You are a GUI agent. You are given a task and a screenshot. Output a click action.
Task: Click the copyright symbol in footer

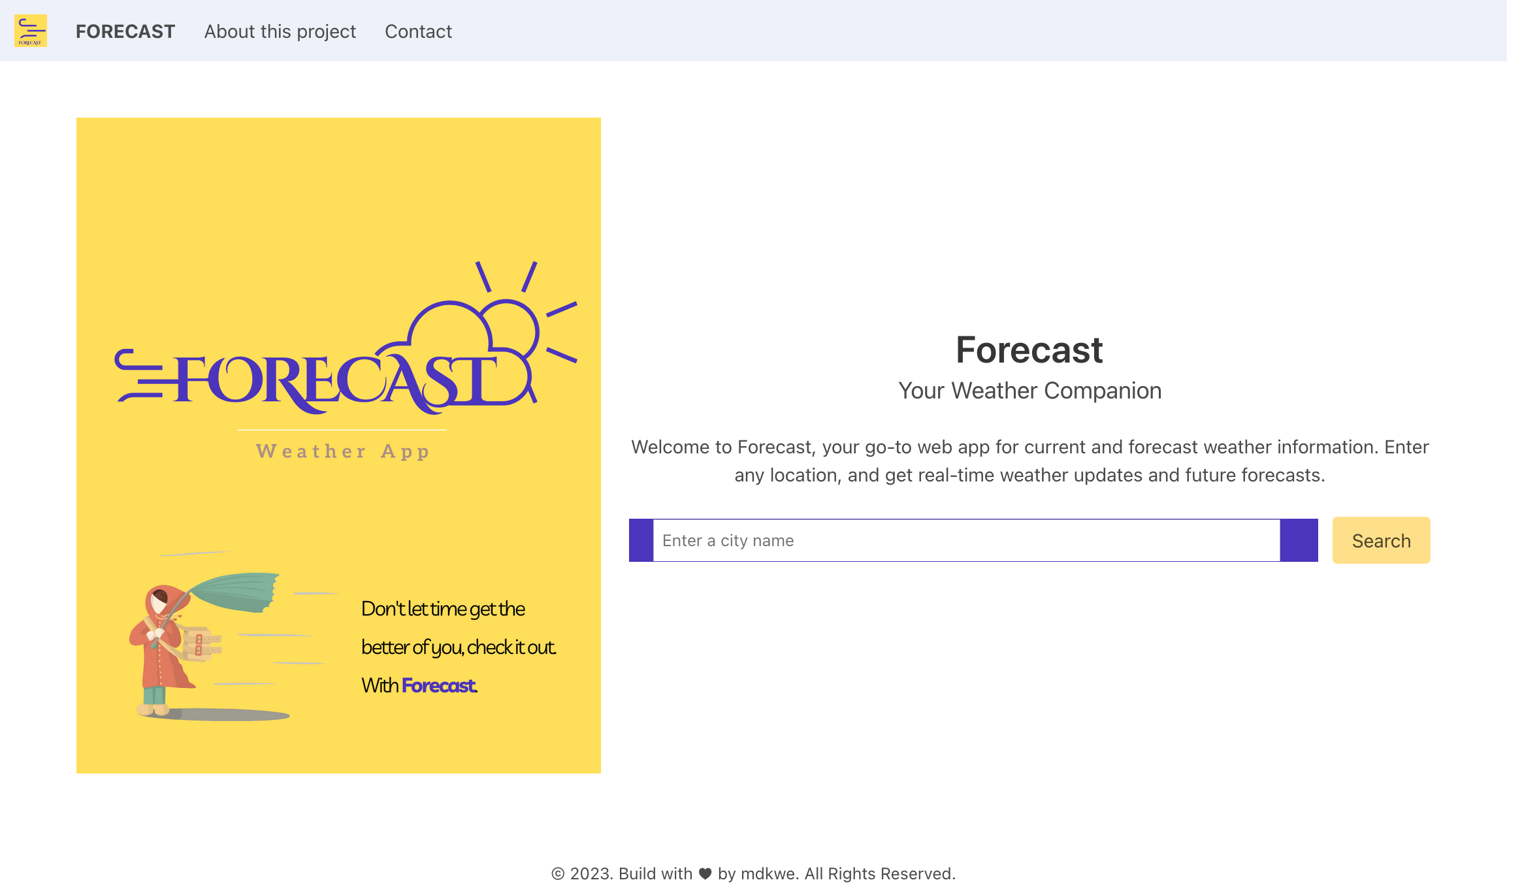tap(557, 873)
